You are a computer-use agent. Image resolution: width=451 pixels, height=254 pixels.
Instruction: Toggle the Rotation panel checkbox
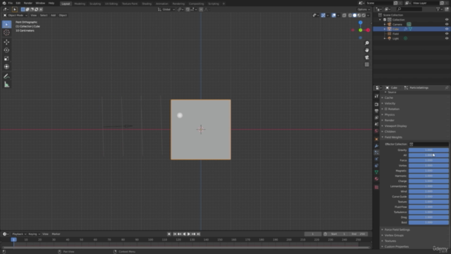[x=386, y=109]
